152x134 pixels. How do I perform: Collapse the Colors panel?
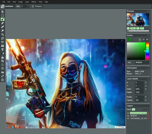148,35
